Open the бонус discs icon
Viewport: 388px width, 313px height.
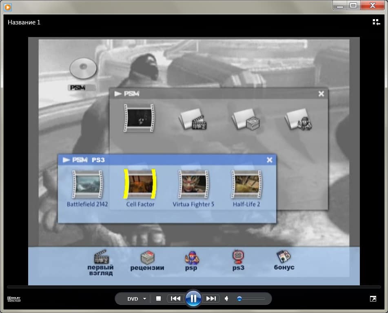point(284,257)
